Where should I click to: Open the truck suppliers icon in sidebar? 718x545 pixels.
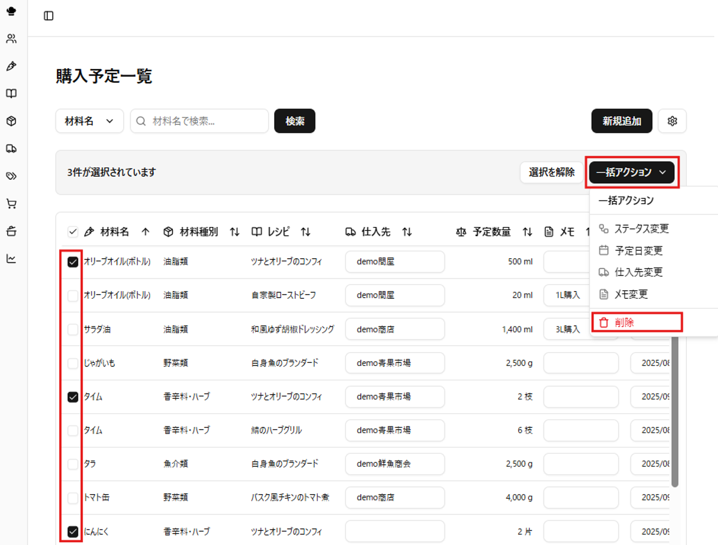11,149
